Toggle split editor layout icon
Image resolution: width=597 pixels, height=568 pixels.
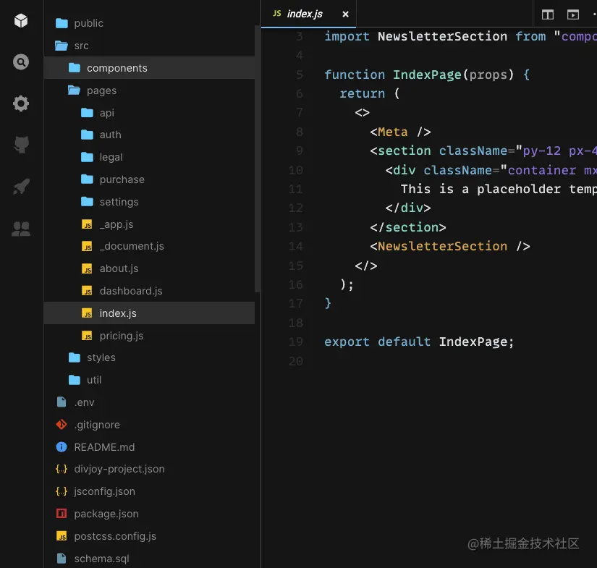[x=548, y=14]
